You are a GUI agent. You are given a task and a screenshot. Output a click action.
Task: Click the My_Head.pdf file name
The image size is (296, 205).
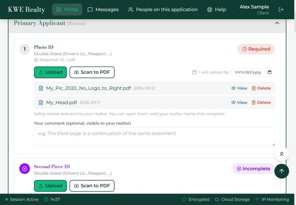[61, 103]
